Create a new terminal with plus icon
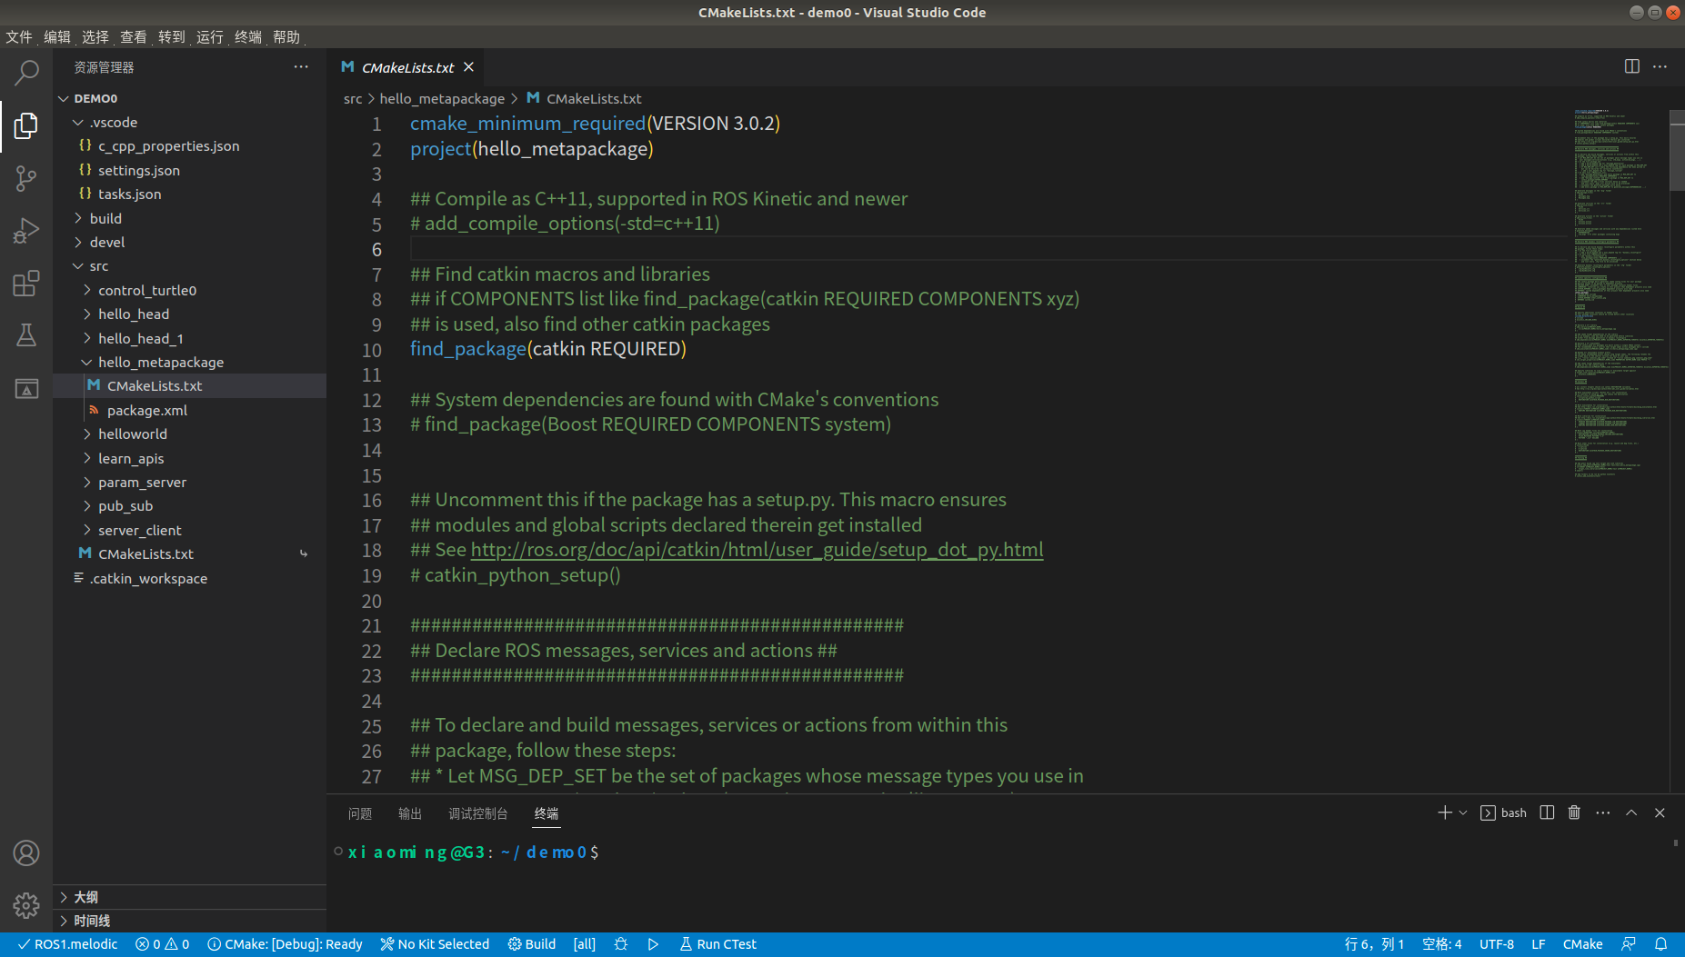1685x957 pixels. click(1444, 812)
